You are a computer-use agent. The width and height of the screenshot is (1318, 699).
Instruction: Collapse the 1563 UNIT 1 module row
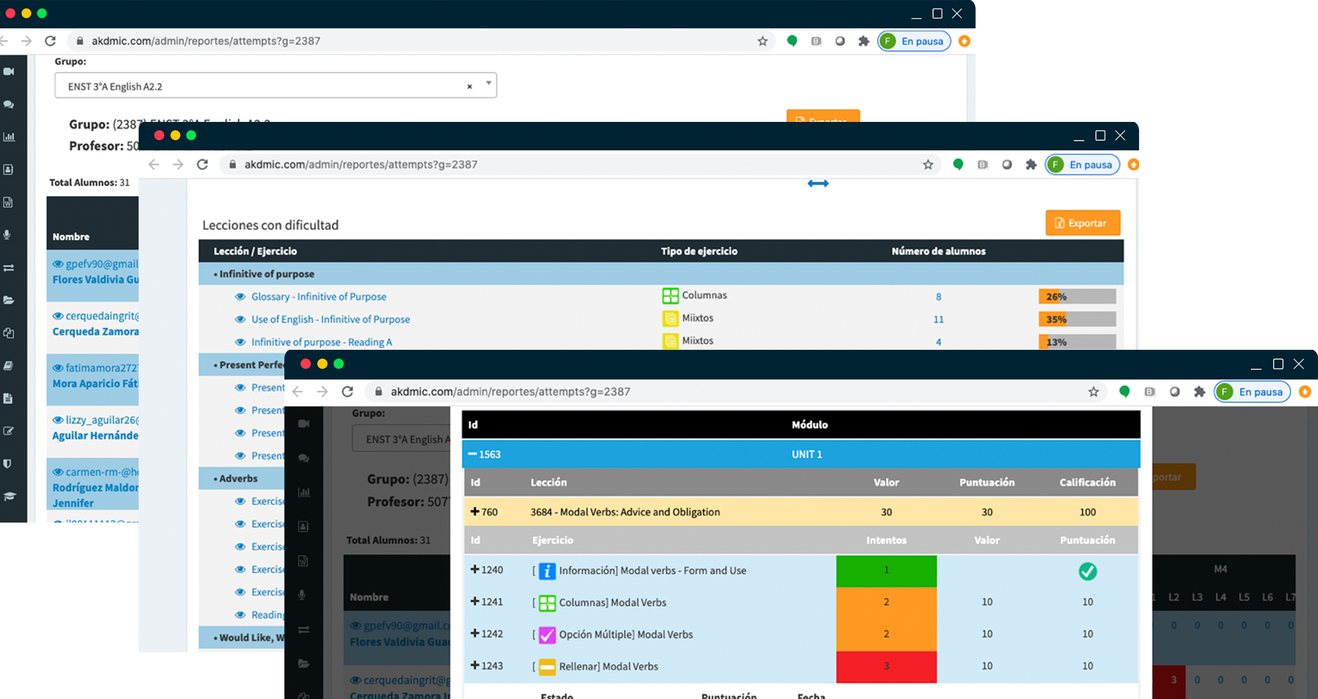click(x=473, y=454)
